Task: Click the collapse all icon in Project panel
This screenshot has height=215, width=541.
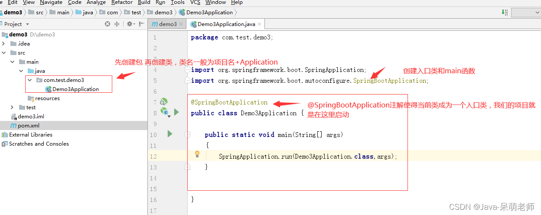Action: click(x=117, y=24)
